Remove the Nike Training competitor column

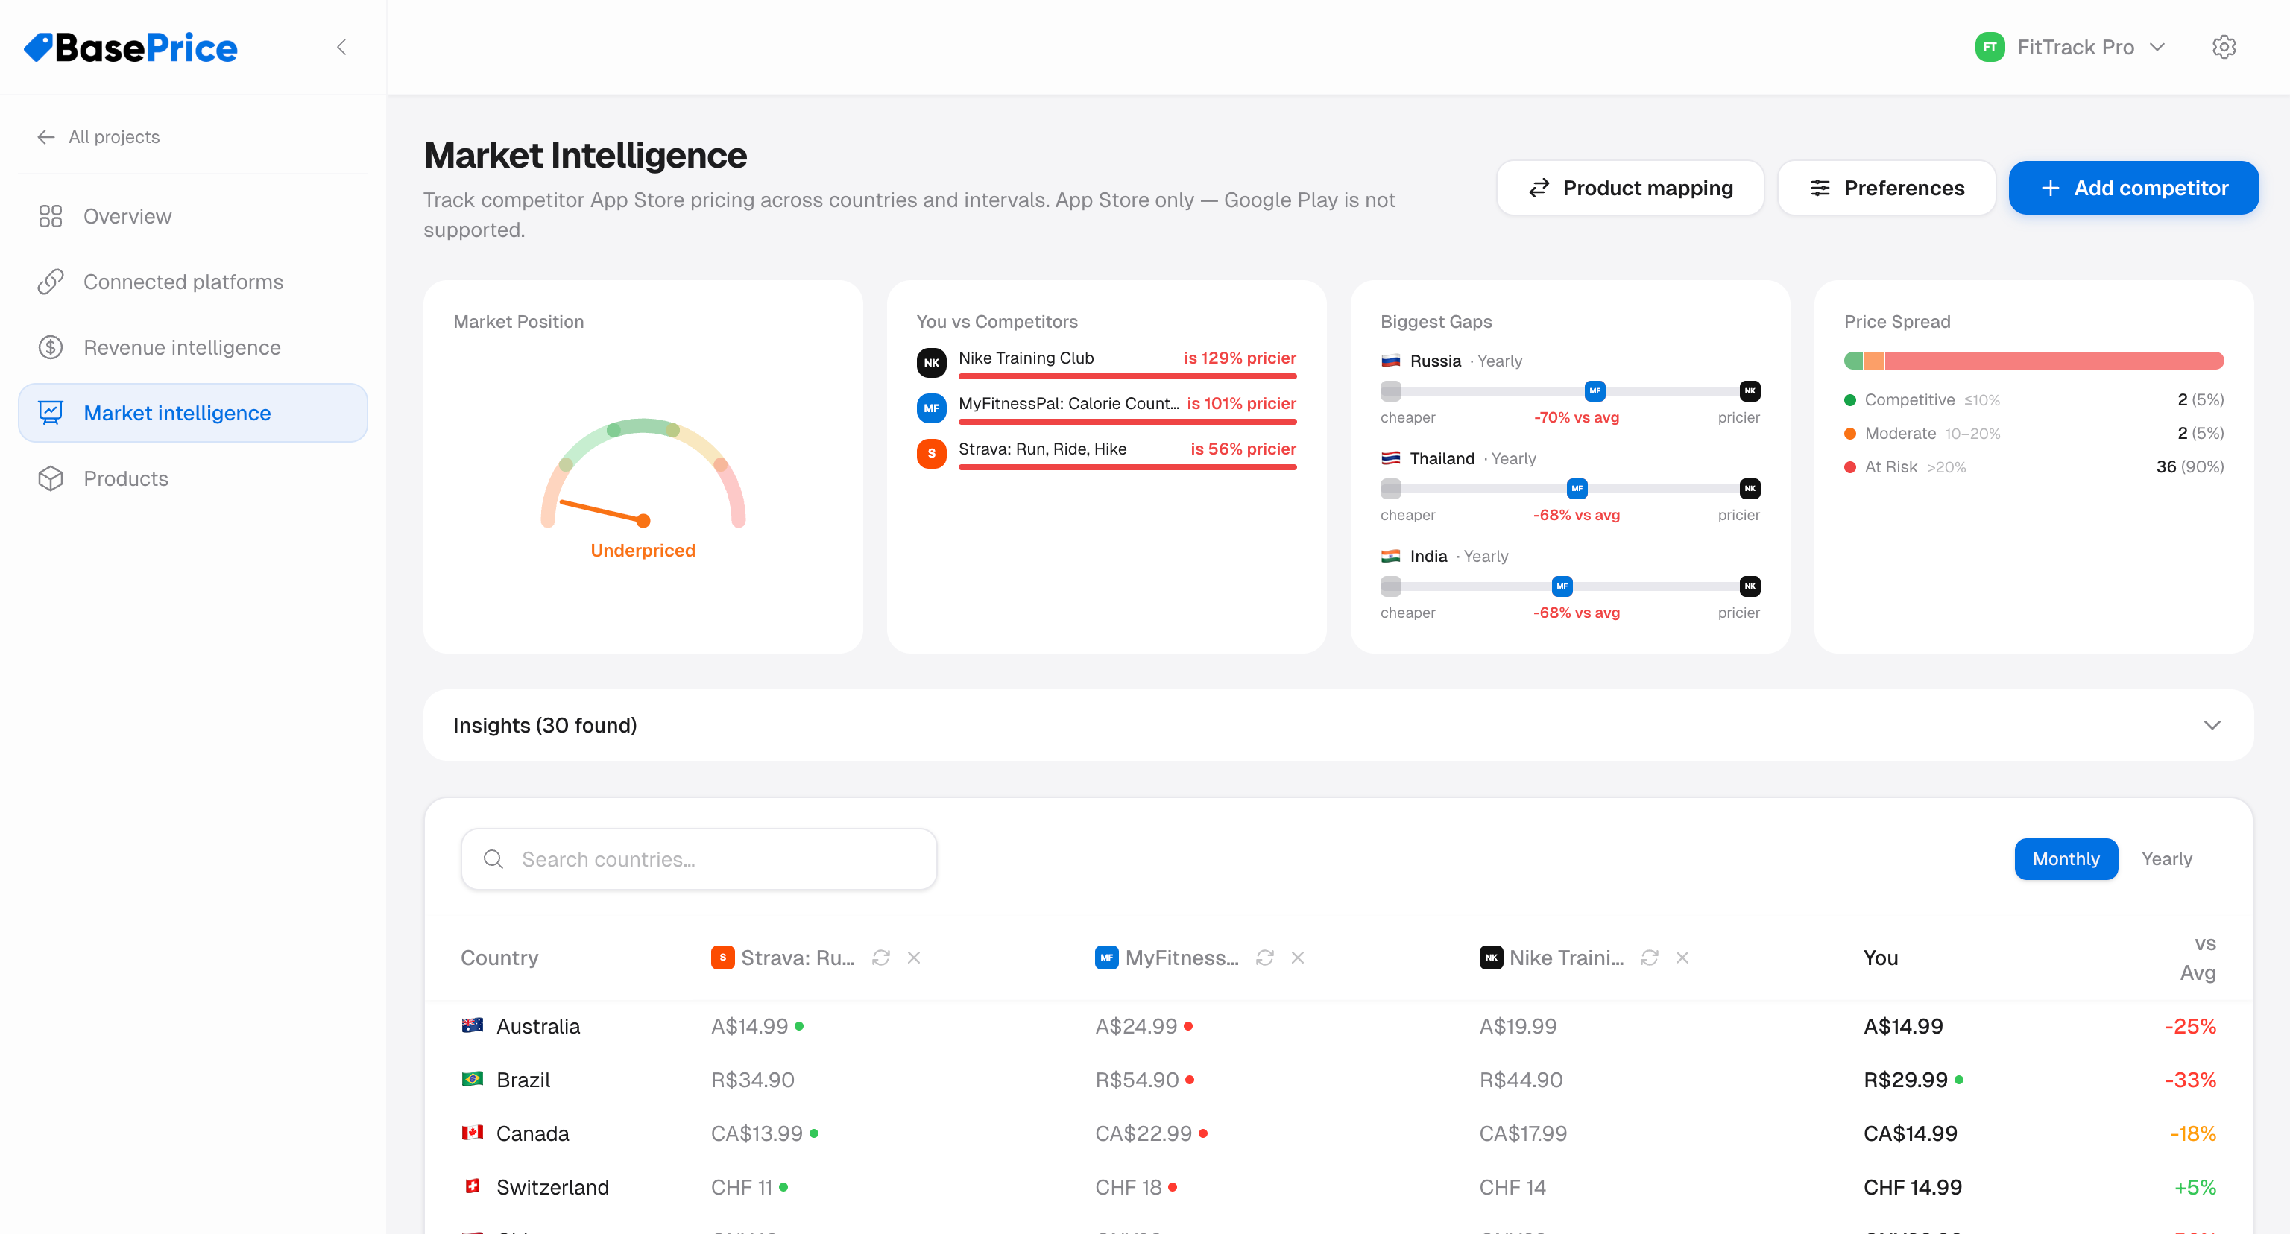pyautogui.click(x=1682, y=958)
